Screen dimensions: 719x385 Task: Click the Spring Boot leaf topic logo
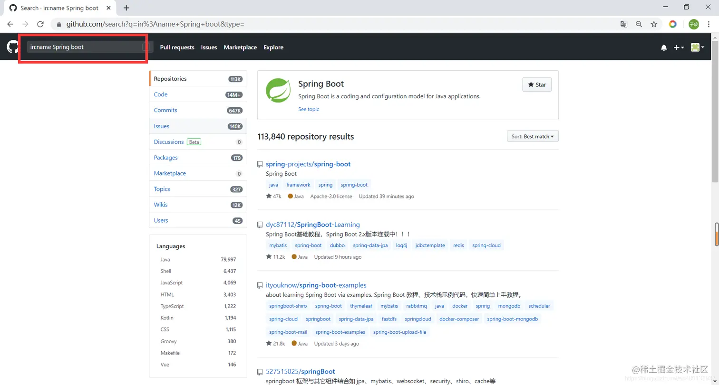[x=278, y=90]
